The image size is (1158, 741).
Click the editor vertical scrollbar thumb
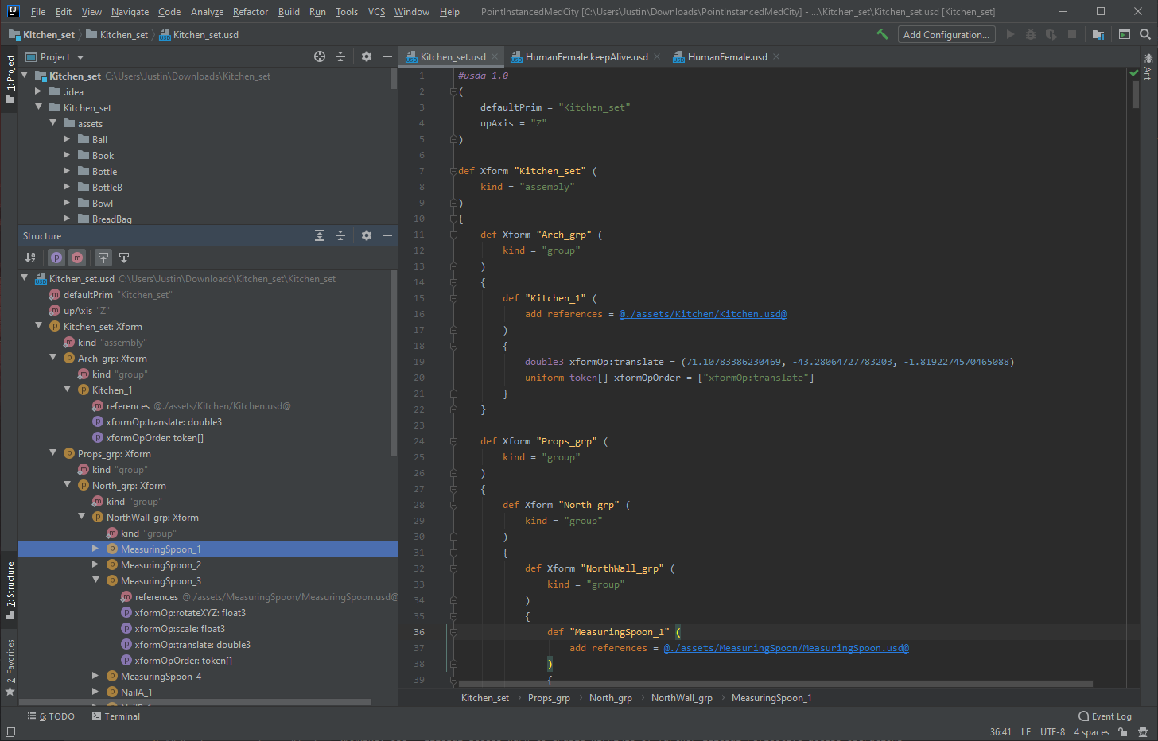pos(1136,94)
